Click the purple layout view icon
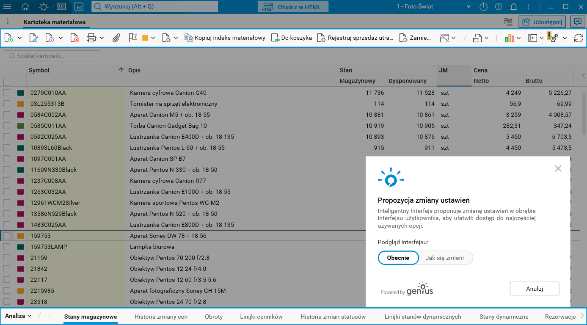This screenshot has width=587, height=325. coord(444,38)
